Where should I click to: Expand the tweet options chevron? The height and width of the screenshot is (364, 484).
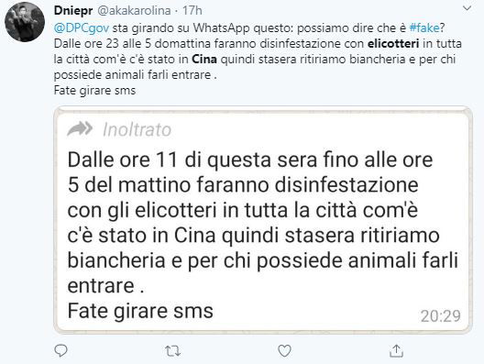coord(467,9)
